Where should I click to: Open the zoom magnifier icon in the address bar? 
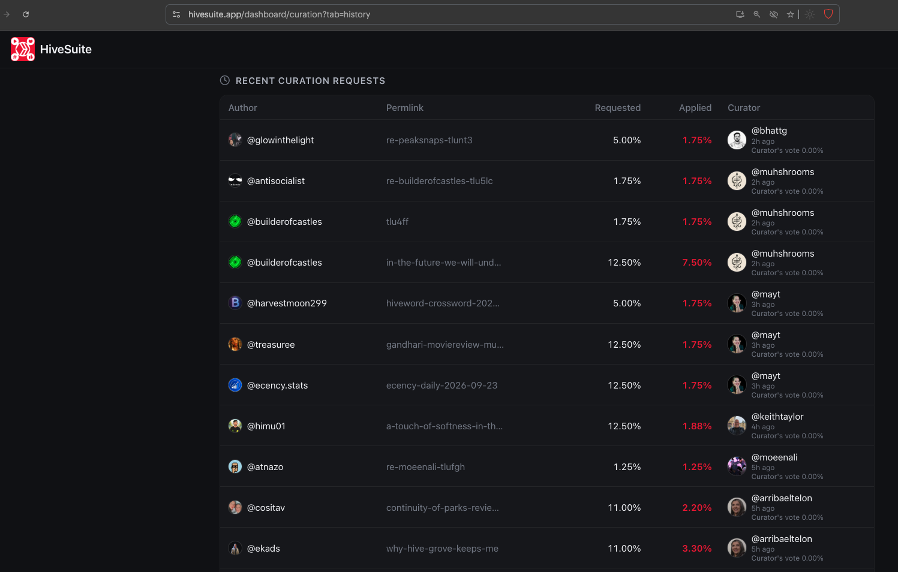[x=757, y=14]
